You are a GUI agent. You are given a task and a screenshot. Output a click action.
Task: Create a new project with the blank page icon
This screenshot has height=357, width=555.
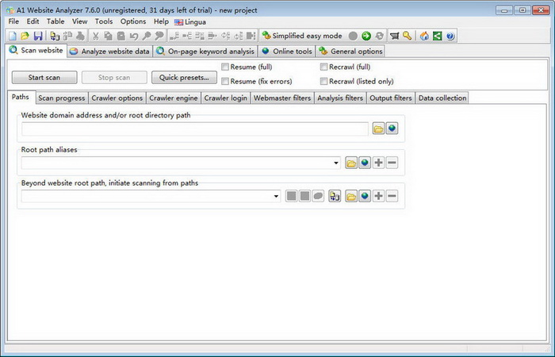pyautogui.click(x=13, y=36)
